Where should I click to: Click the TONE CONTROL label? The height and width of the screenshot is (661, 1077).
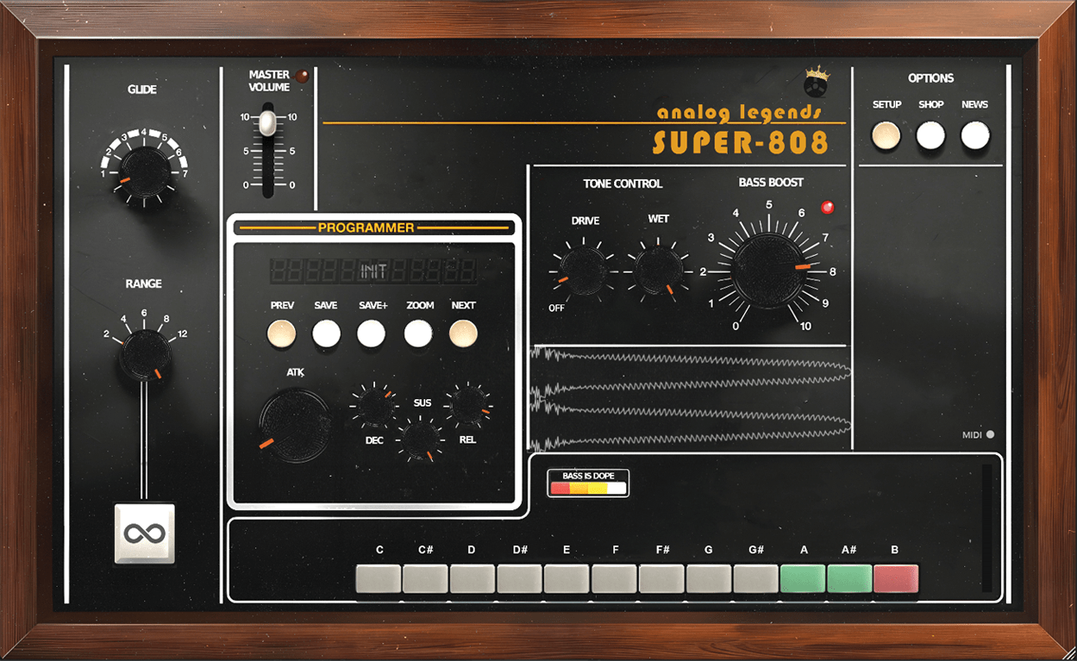coord(623,184)
